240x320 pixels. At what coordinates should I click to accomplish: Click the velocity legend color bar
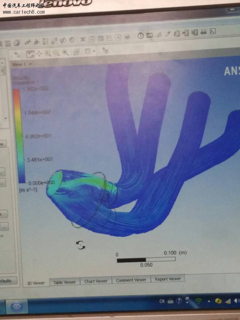coord(20,136)
